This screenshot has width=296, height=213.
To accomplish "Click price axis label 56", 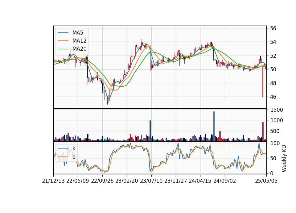I will (x=273, y=28).
